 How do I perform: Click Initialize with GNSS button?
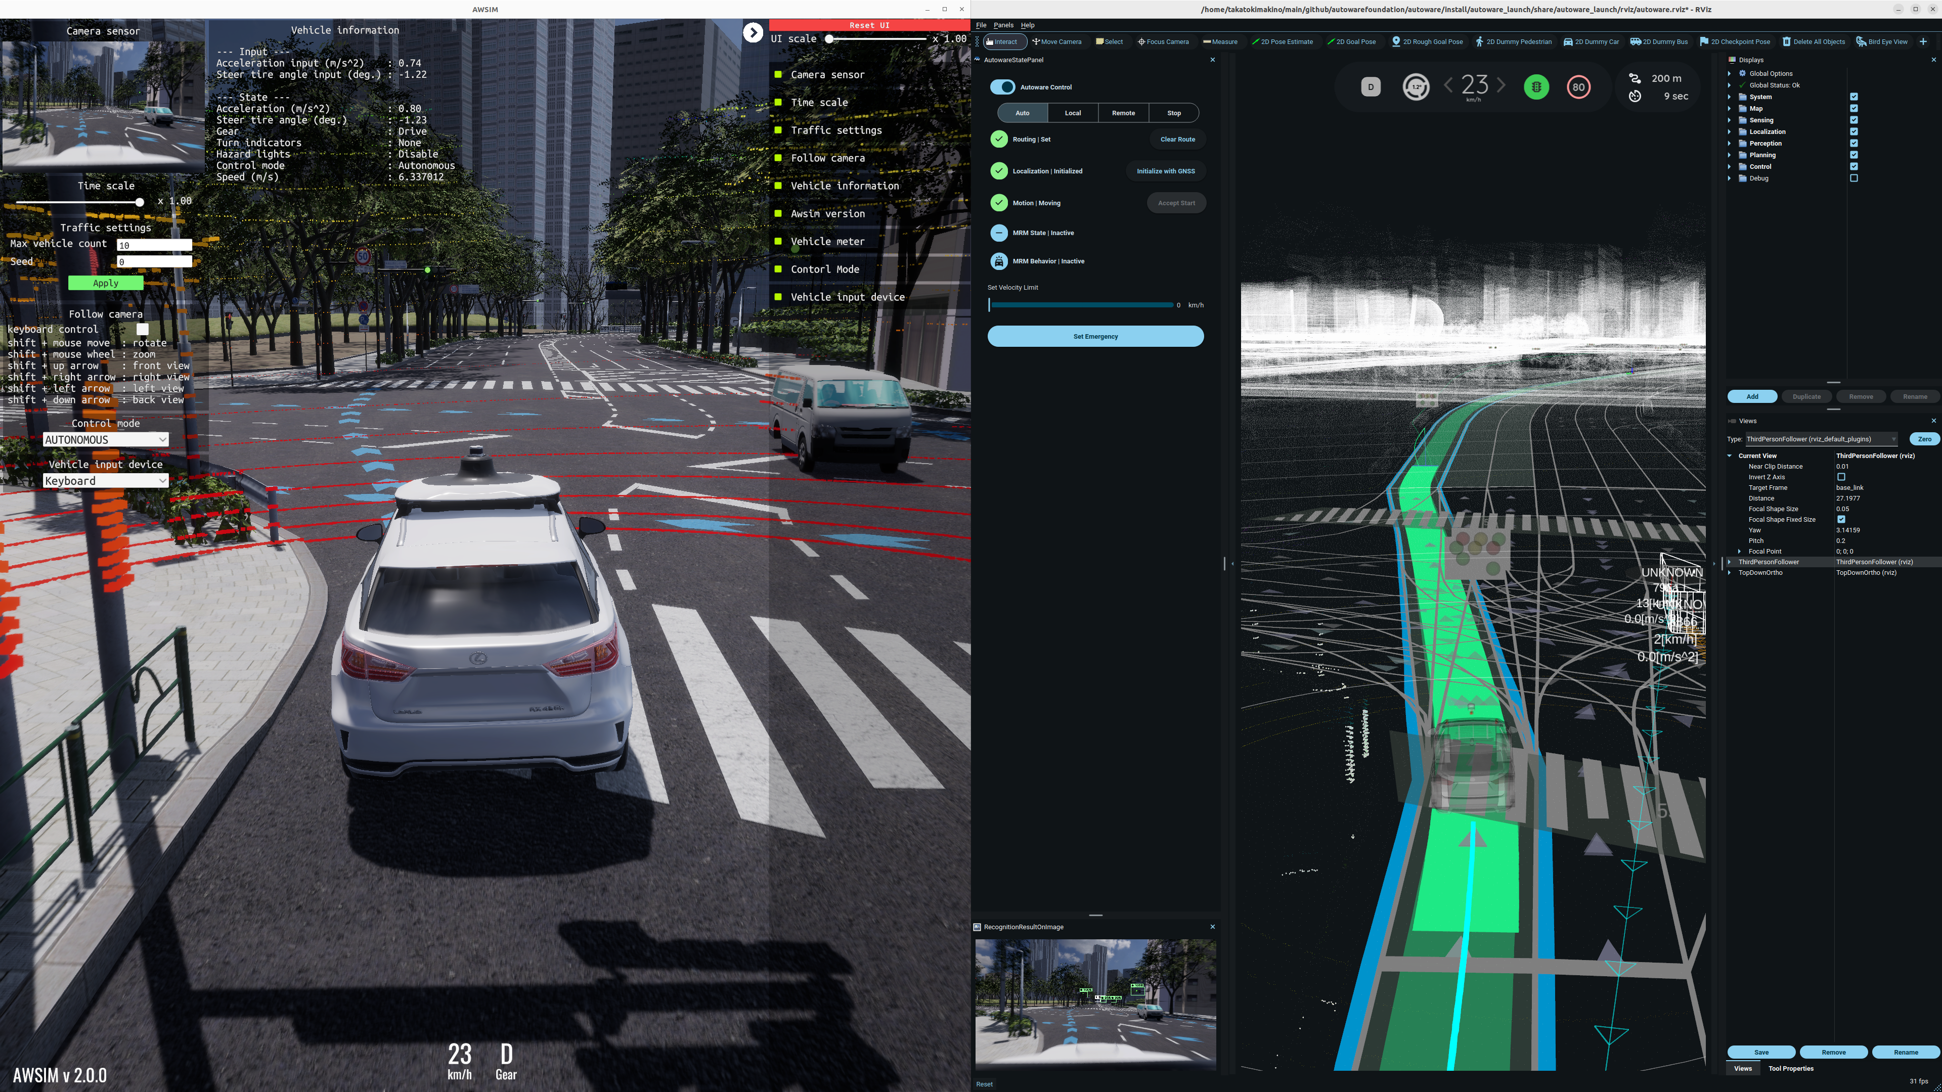[x=1166, y=171]
